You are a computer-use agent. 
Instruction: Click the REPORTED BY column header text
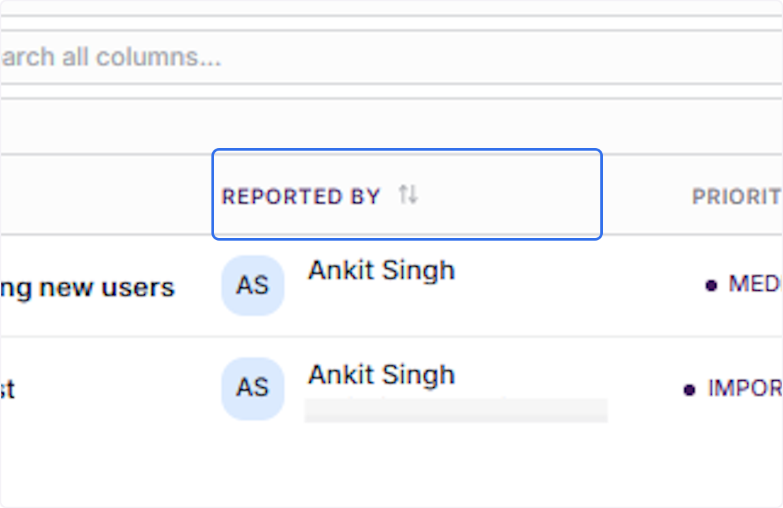301,196
